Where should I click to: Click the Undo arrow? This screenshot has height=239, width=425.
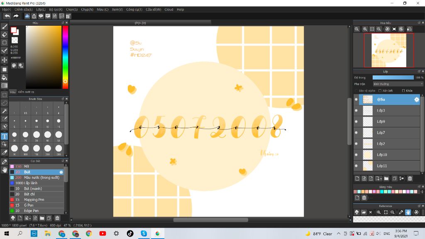tap(7, 16)
